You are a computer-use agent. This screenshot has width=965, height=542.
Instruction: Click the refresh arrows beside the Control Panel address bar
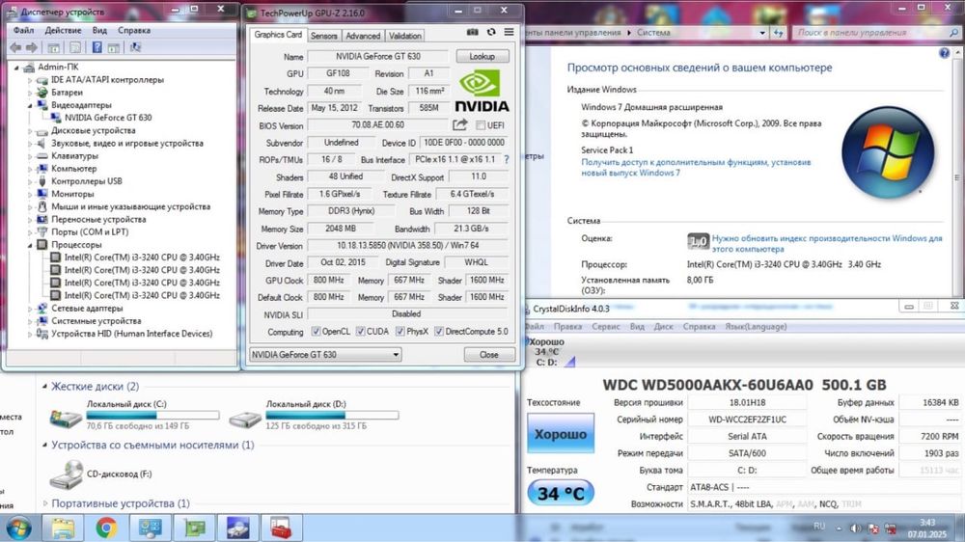[x=779, y=33]
